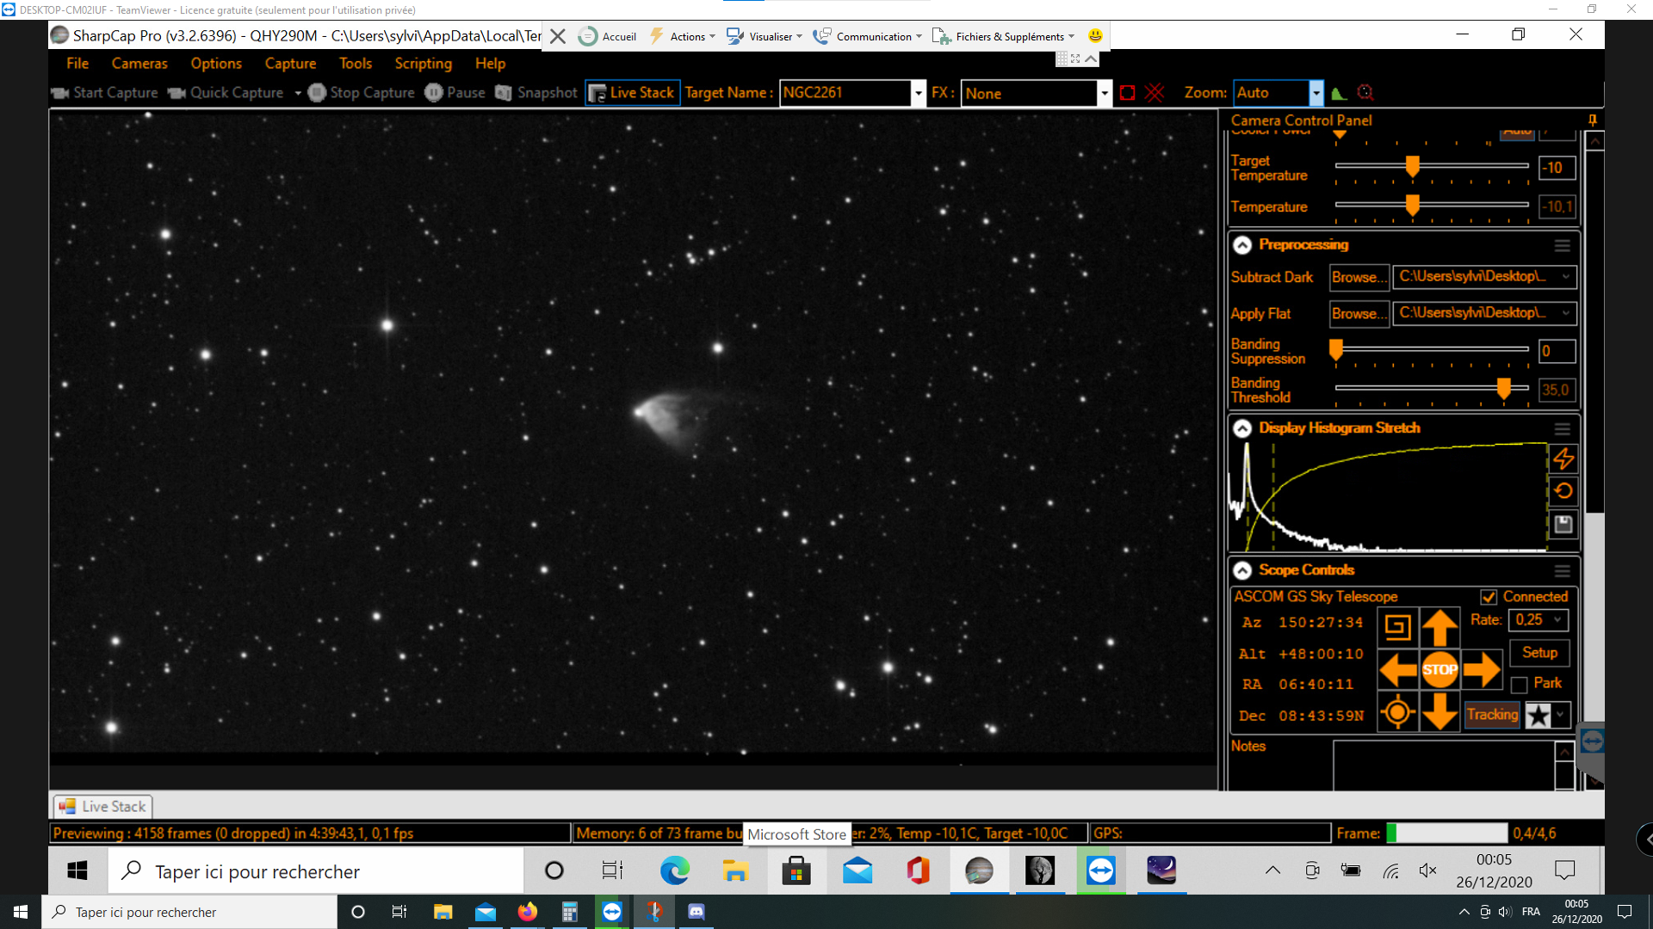Click the Browse button for Subtract Dark
Viewport: 1653px width, 929px height.
coord(1359,277)
